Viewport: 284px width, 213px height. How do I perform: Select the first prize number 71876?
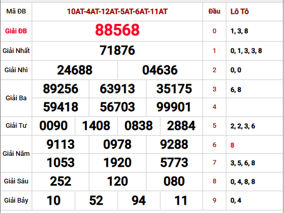coord(117,50)
